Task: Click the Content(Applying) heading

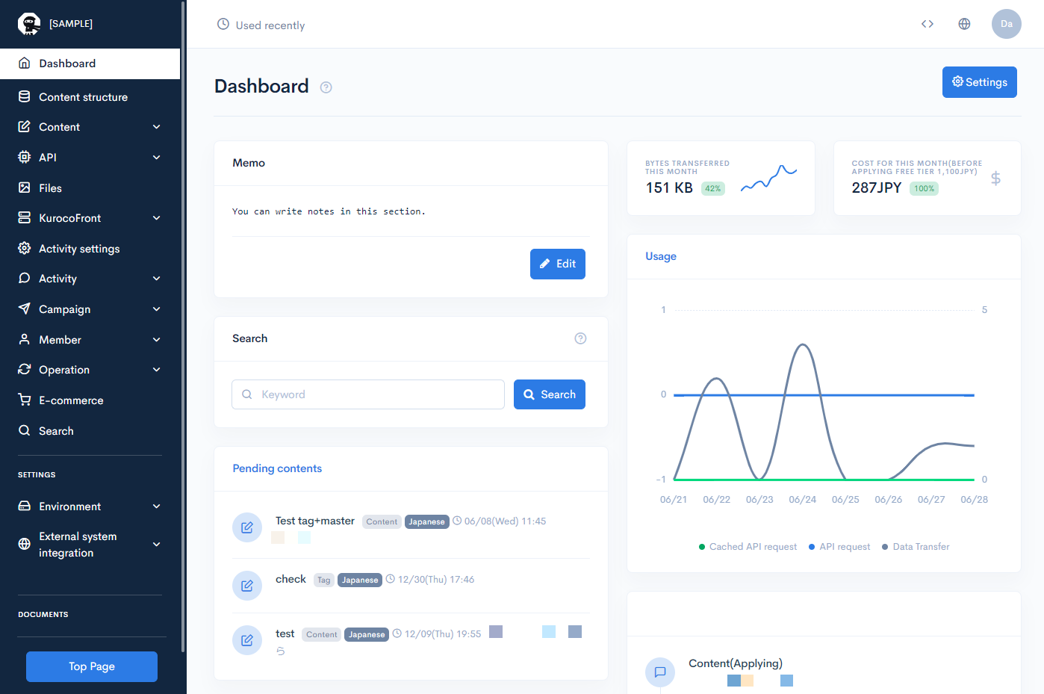Action: (x=736, y=663)
